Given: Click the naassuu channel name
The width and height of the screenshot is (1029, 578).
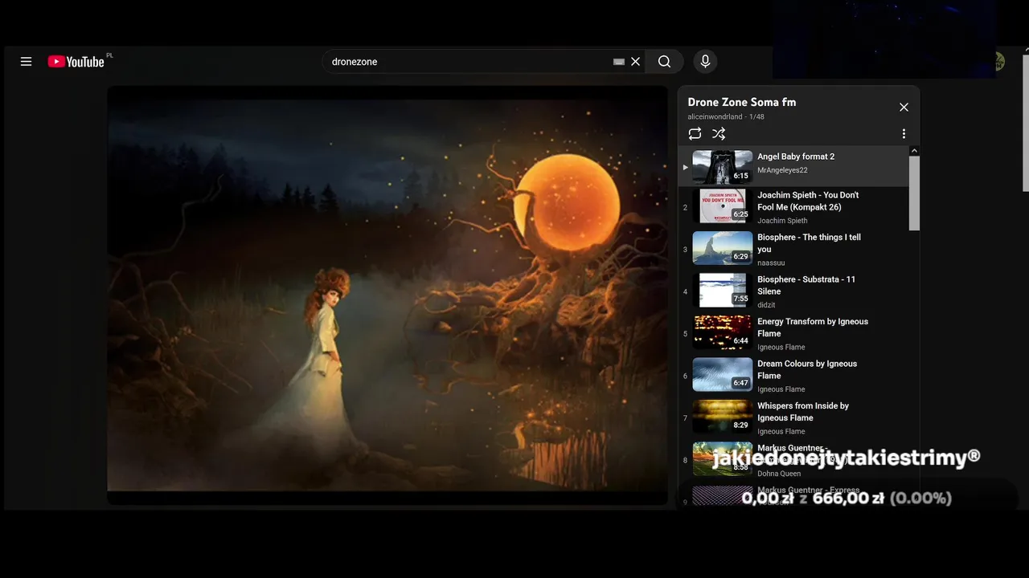Looking at the screenshot, I should coord(771,263).
